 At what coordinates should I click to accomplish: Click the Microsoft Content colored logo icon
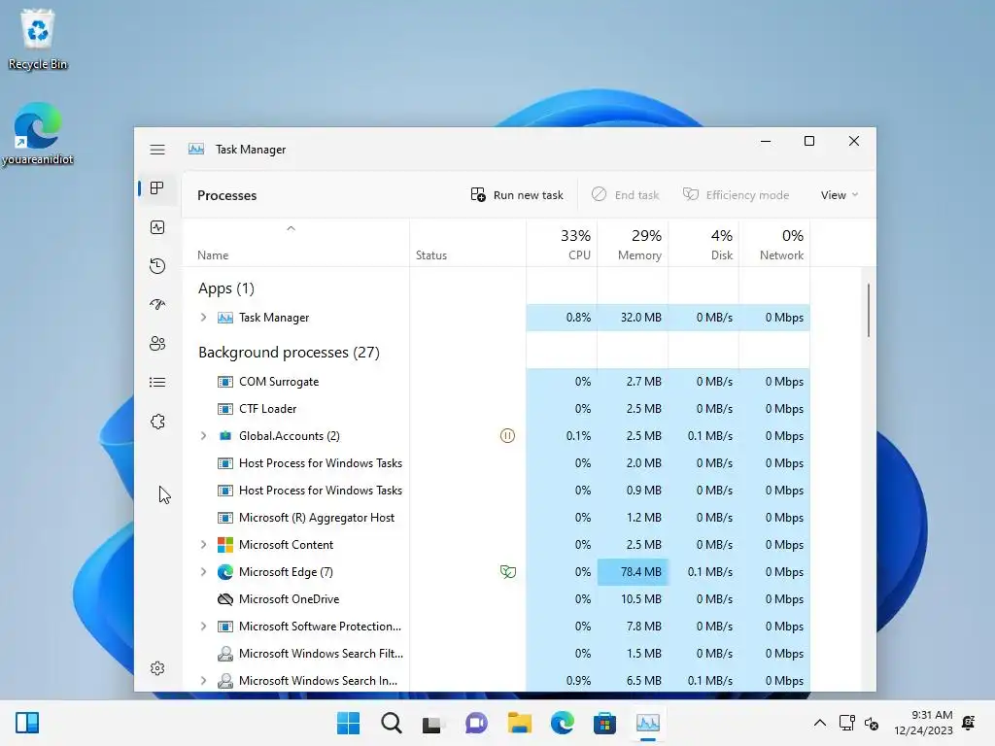pos(225,544)
